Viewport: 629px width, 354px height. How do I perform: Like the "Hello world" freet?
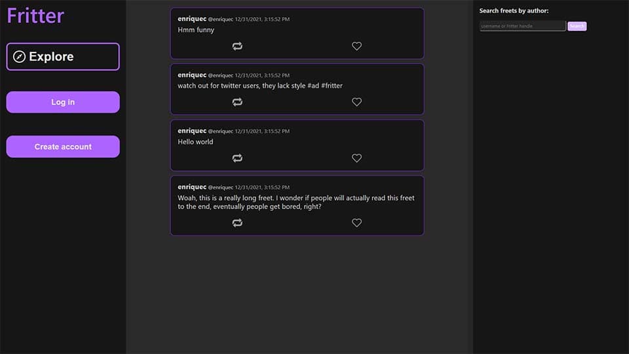(356, 158)
